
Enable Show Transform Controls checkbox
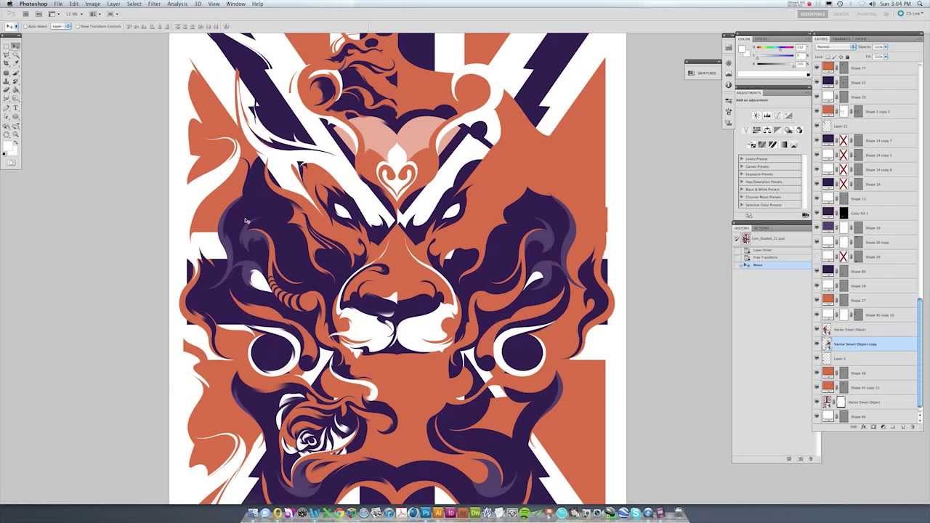(78, 26)
